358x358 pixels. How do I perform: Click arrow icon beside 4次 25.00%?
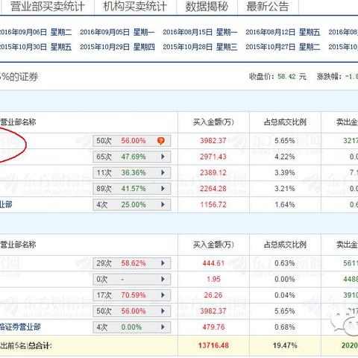tap(163, 205)
